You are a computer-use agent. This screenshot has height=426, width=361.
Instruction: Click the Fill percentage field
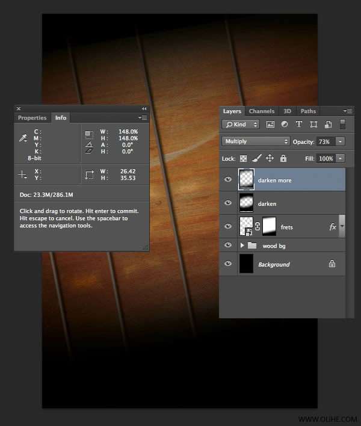click(x=326, y=158)
